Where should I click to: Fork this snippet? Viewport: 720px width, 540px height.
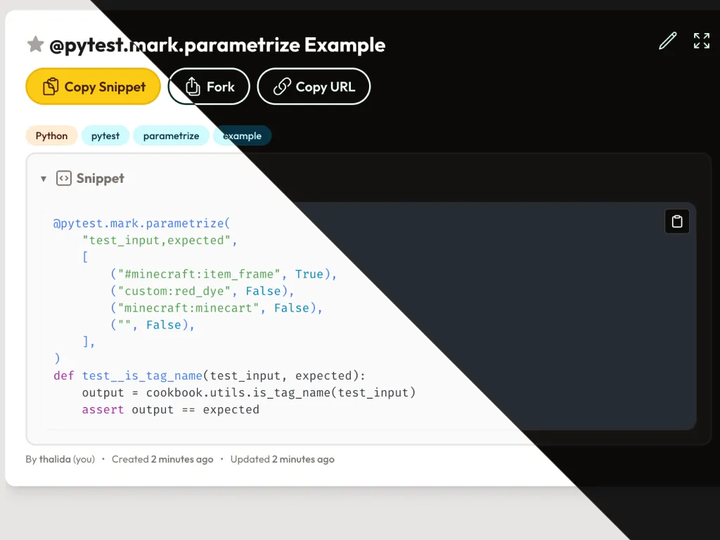point(209,86)
